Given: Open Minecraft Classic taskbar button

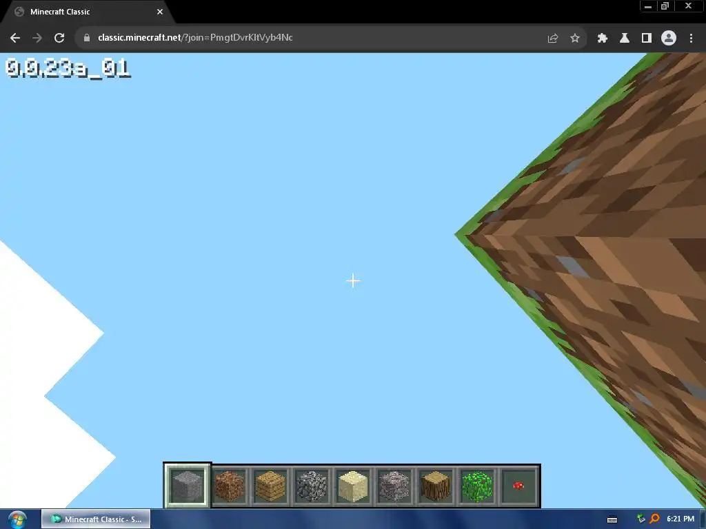Looking at the screenshot, I should [96, 519].
